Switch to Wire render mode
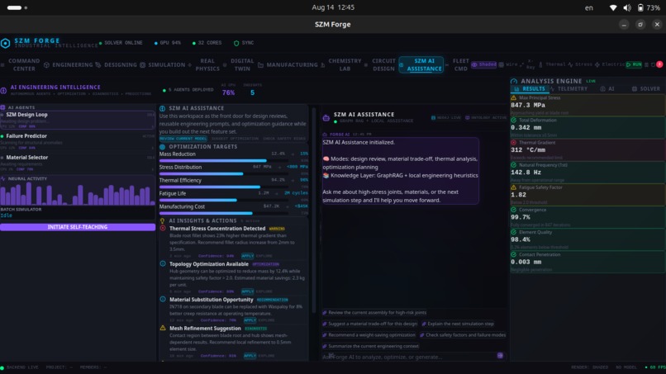Screen dimensions: 666x374 [508, 64]
